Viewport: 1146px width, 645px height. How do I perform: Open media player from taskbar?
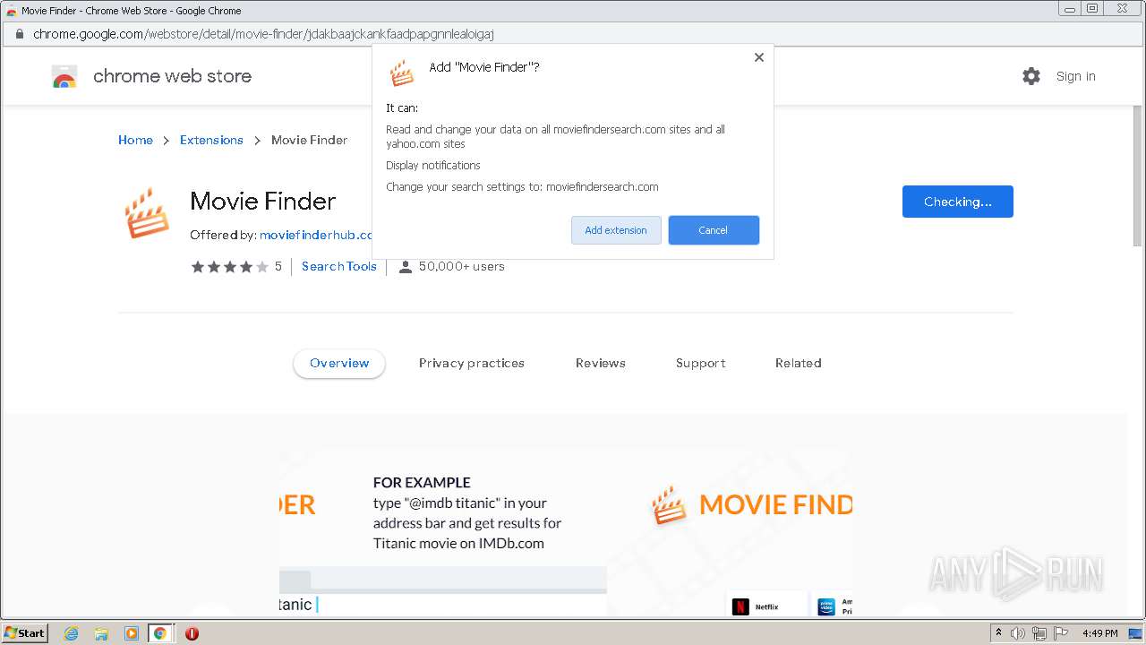pos(132,633)
